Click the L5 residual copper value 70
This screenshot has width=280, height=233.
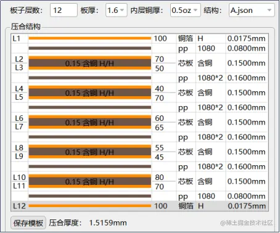pos(160,98)
